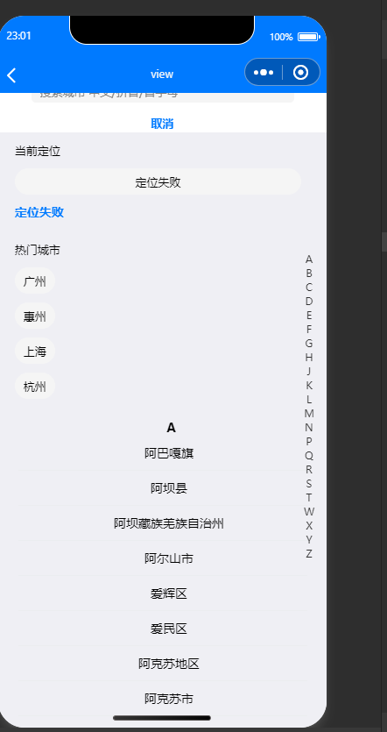Select 阿巴嘎旗 from the list
387x732 pixels.
pyautogui.click(x=169, y=453)
